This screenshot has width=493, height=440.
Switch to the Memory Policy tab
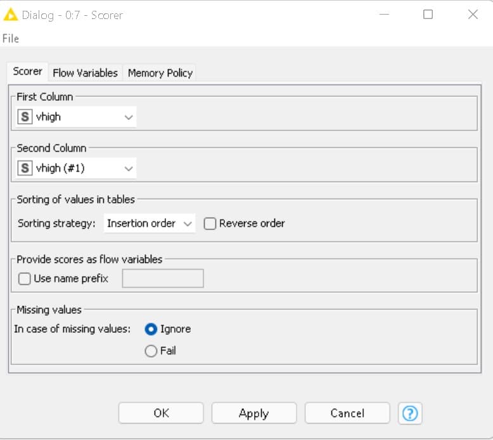pyautogui.click(x=160, y=73)
